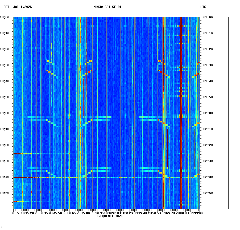Click the 200 Hz frequency axis label

point(200,213)
